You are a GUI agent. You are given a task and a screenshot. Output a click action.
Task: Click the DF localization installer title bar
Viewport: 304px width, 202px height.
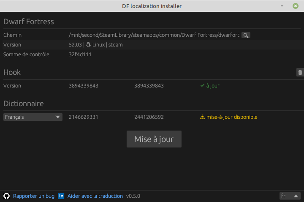tap(152, 6)
